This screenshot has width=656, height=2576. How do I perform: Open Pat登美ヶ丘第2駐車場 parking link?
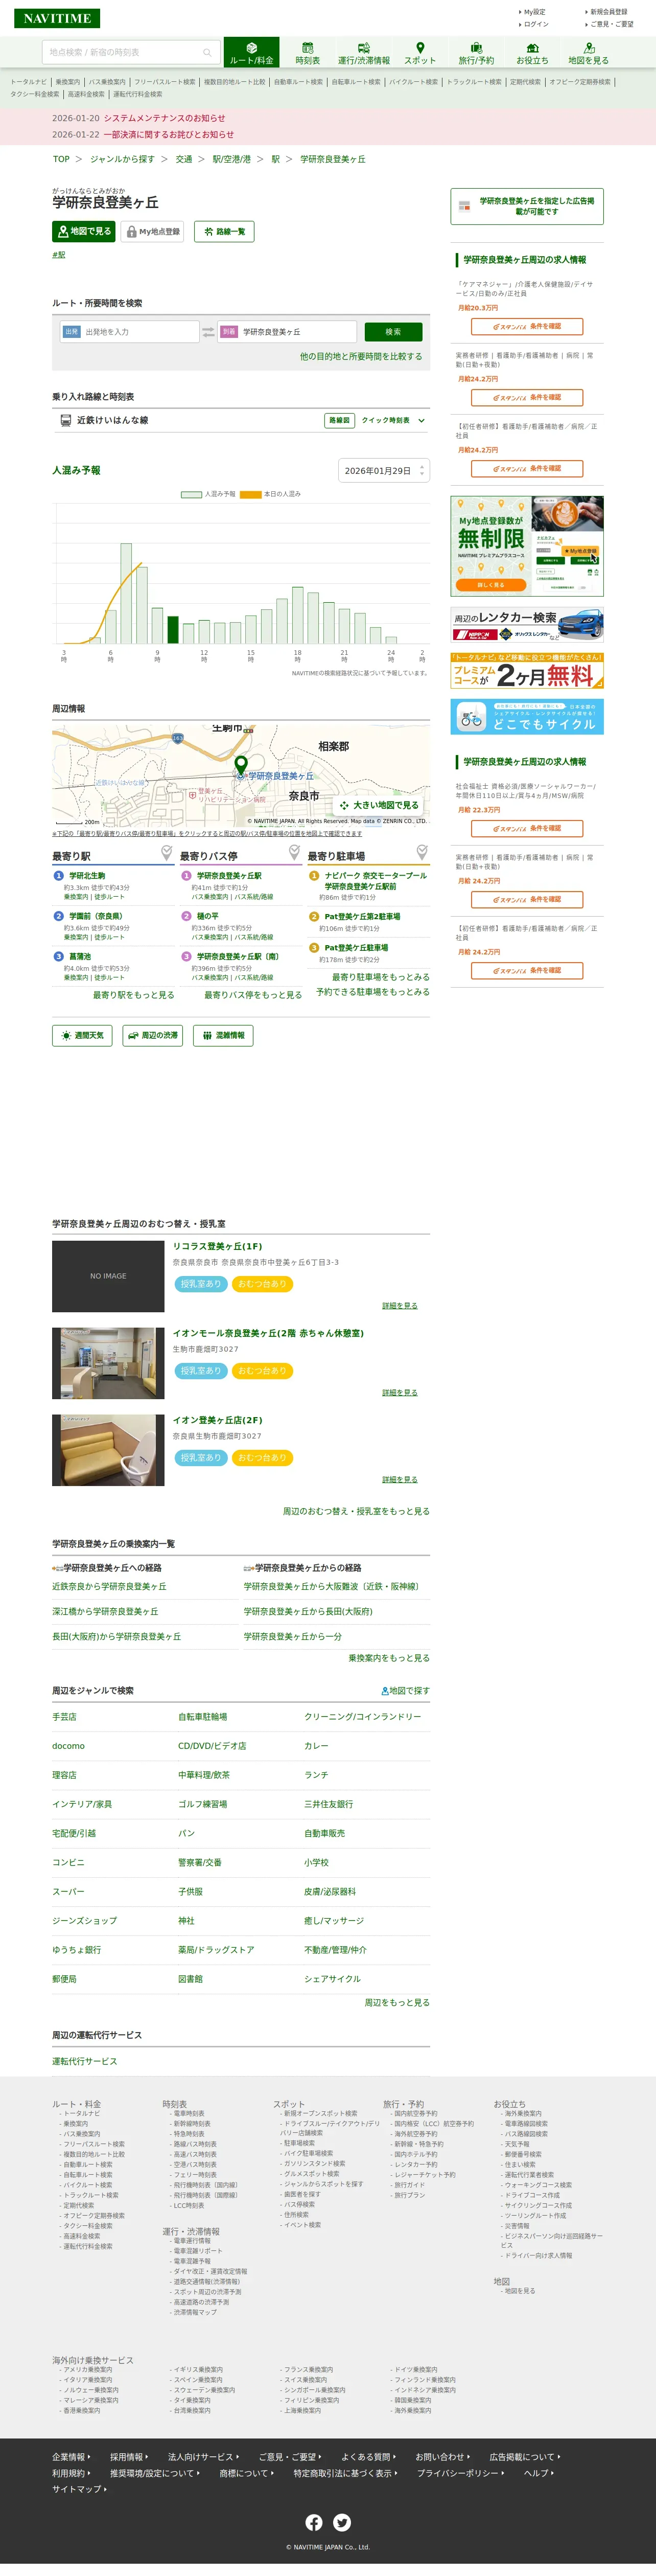pos(362,916)
